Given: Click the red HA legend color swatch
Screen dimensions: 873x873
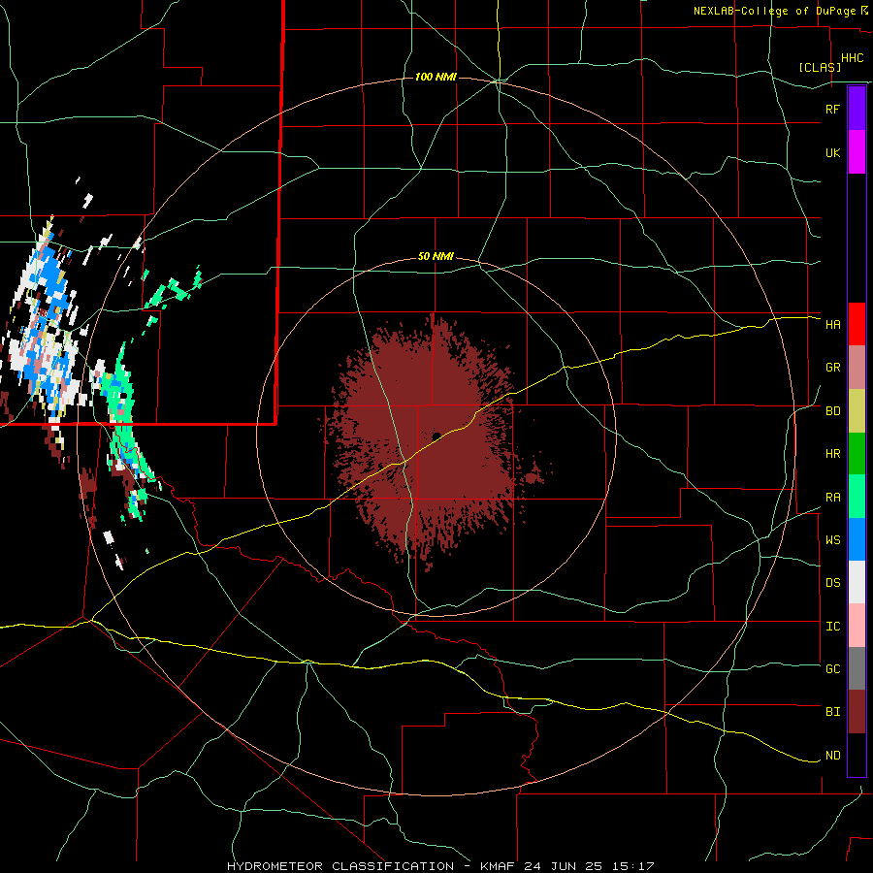Looking at the screenshot, I should pyautogui.click(x=857, y=324).
